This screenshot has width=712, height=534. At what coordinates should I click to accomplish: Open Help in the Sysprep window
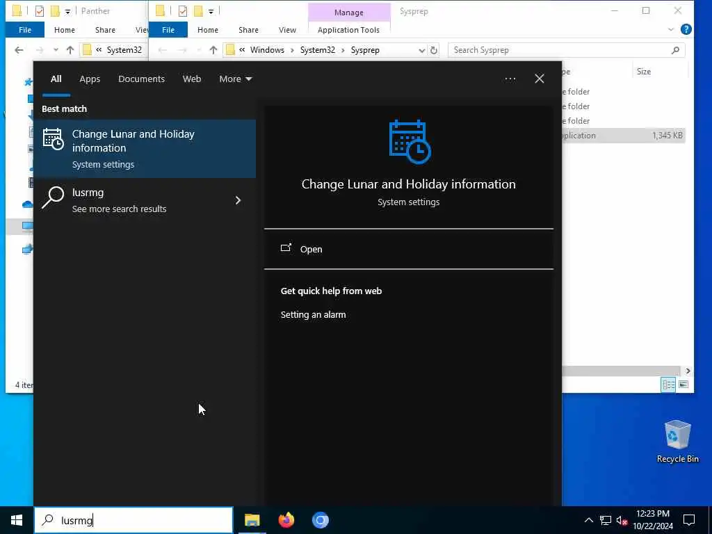[x=686, y=30]
